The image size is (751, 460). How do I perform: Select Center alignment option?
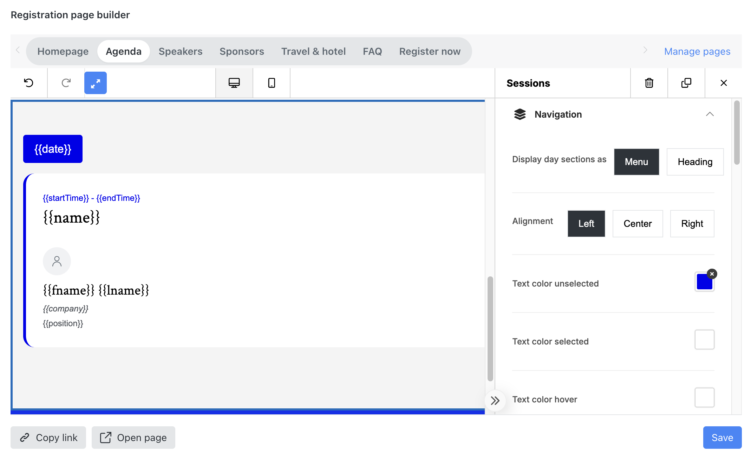click(638, 224)
